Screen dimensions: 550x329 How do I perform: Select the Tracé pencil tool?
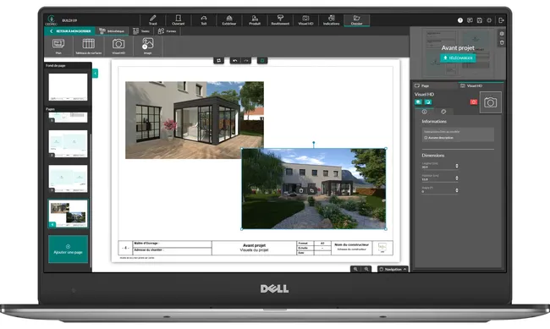(152, 20)
